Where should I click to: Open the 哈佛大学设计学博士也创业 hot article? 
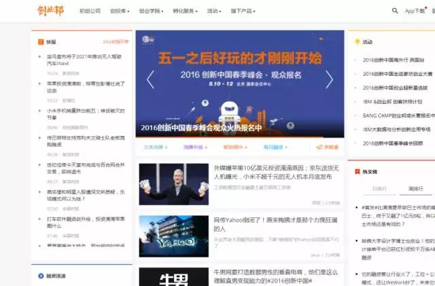398,249
